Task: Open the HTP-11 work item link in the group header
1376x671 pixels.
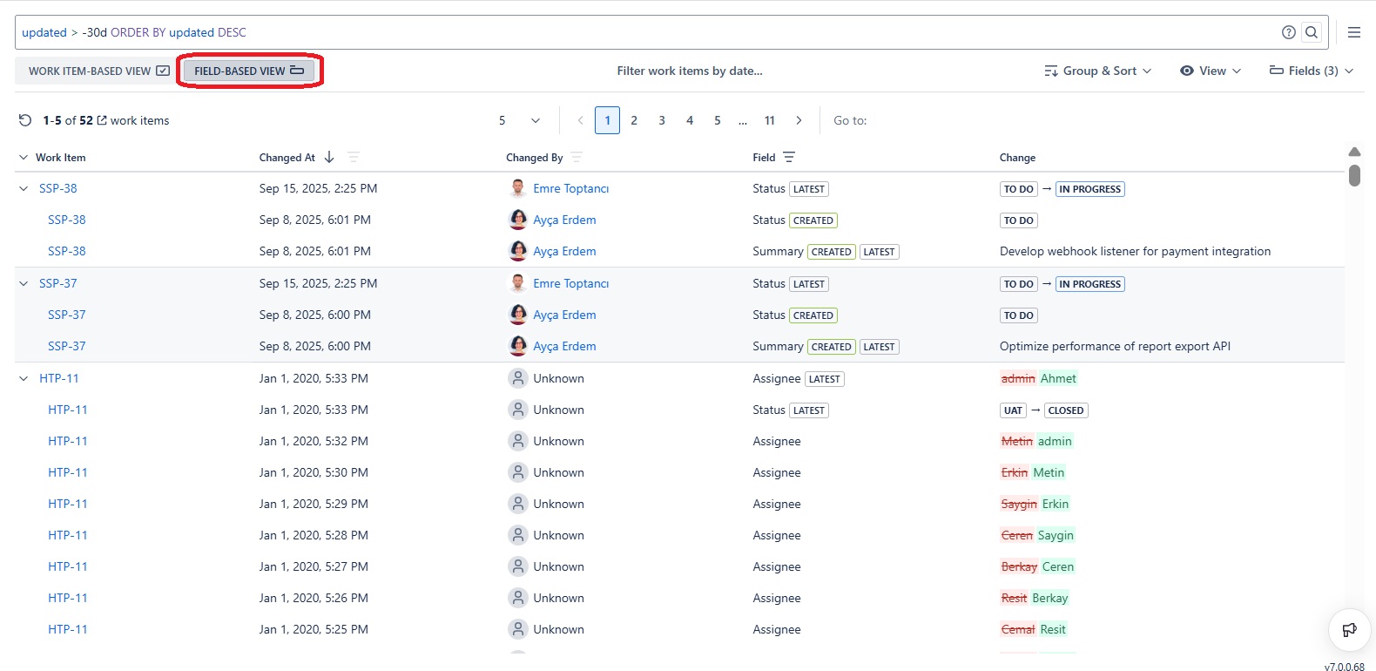Action: pos(59,378)
